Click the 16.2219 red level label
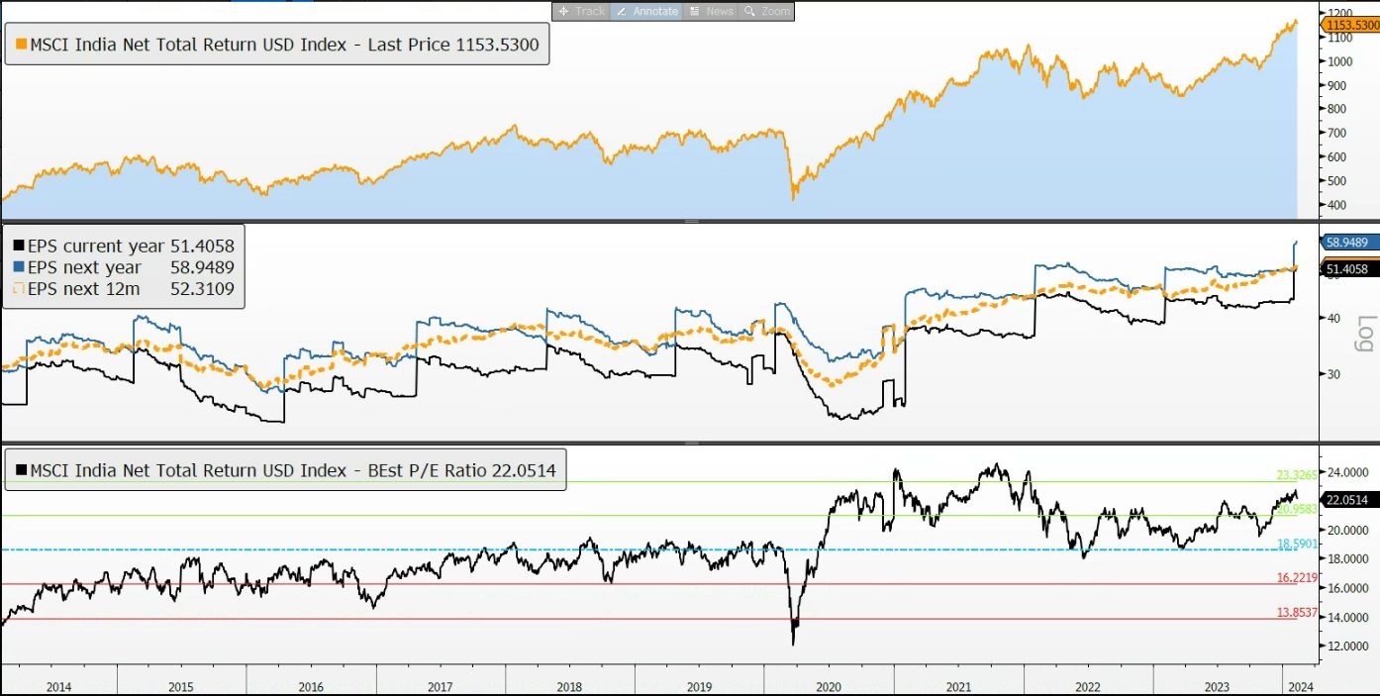Image resolution: width=1380 pixels, height=696 pixels. tap(1298, 577)
